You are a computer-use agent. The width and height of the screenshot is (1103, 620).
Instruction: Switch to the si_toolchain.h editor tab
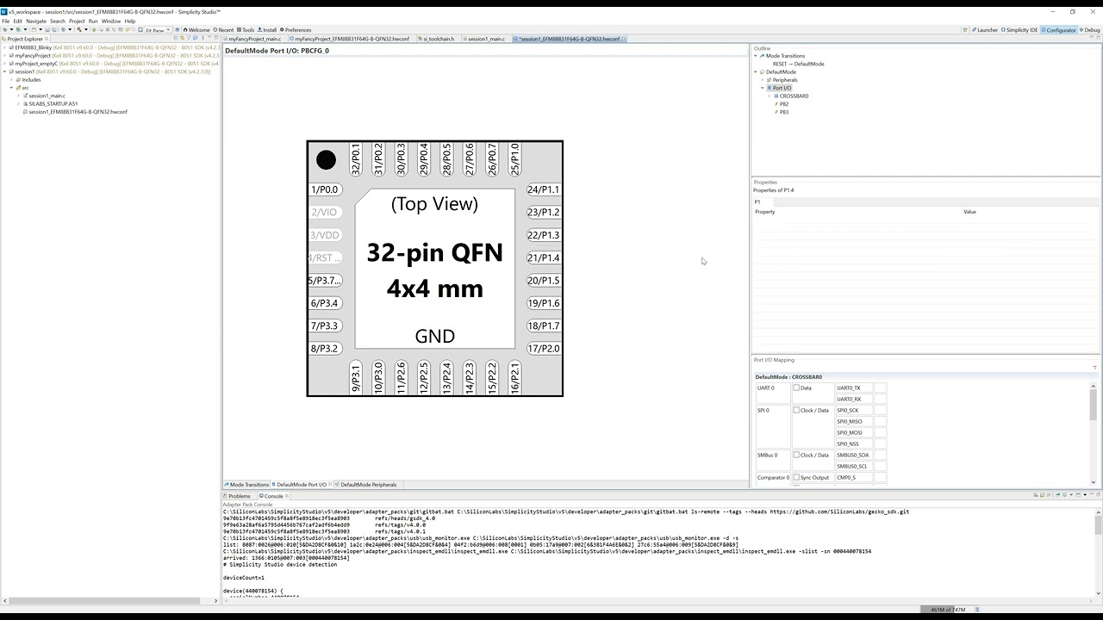coord(439,39)
